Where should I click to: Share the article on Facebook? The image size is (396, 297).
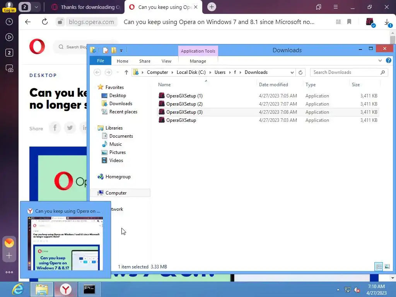[x=55, y=128]
